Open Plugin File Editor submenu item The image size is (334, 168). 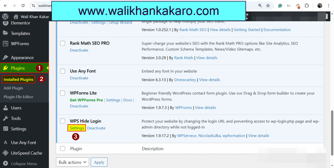[x=18, y=97]
